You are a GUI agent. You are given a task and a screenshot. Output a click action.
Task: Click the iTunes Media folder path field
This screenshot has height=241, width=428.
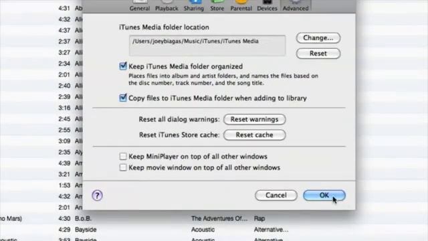point(207,46)
